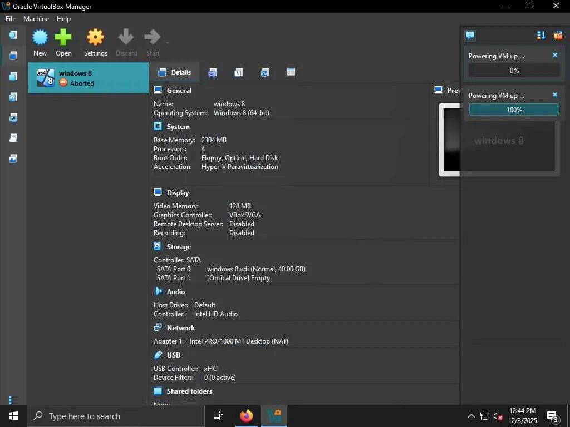Open the Home globe icon in left sidebar
This screenshot has width=570, height=427.
(13, 35)
